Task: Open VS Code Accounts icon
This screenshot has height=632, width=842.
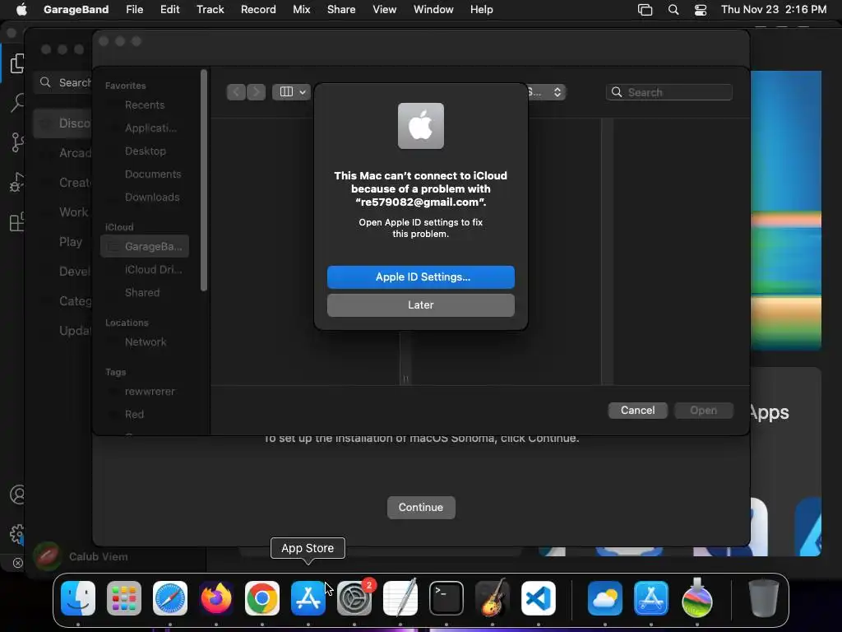Action: [x=18, y=495]
